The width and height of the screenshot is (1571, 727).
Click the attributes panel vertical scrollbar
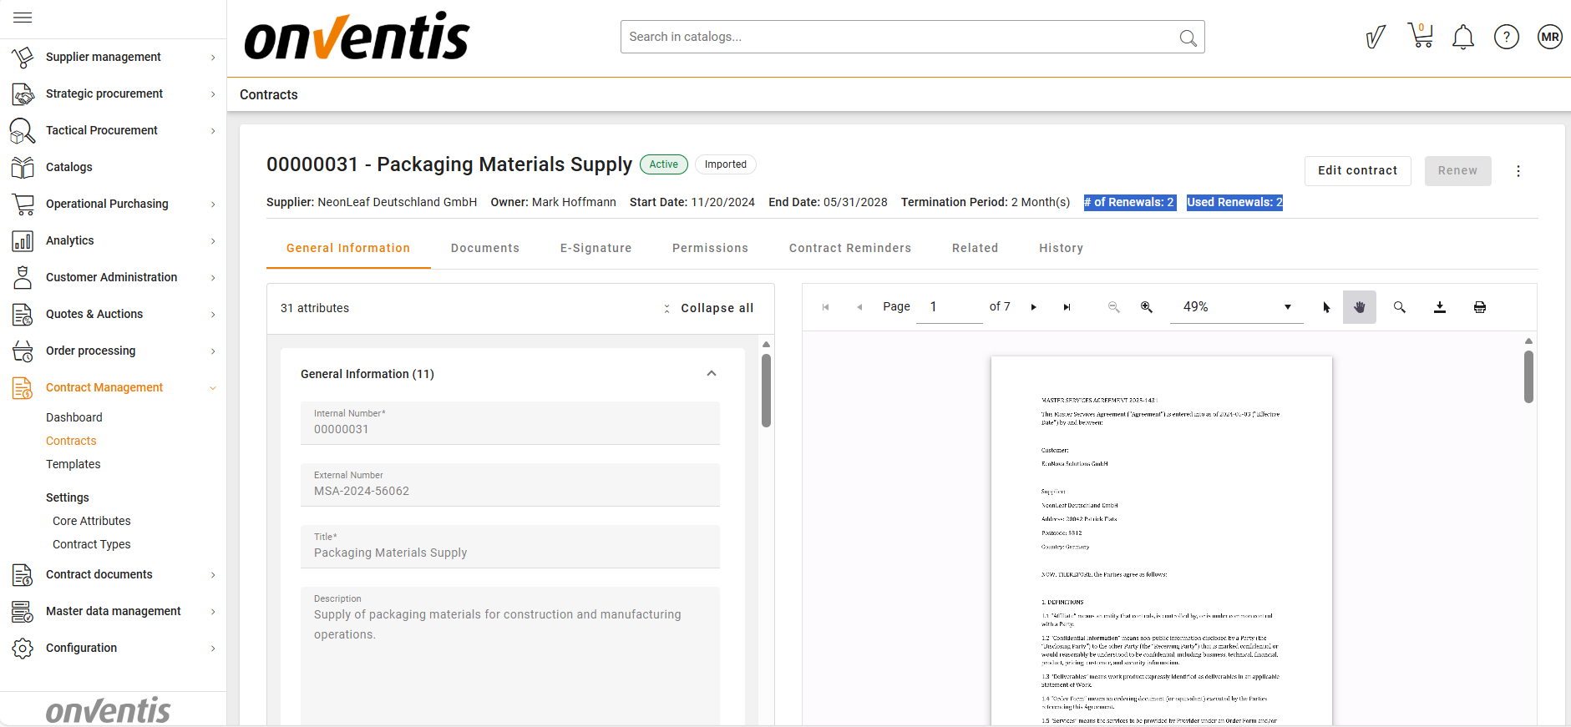pyautogui.click(x=766, y=391)
